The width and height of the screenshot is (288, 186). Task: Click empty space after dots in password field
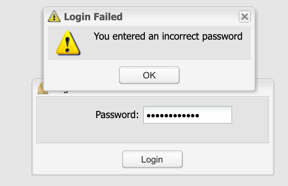pyautogui.click(x=215, y=115)
